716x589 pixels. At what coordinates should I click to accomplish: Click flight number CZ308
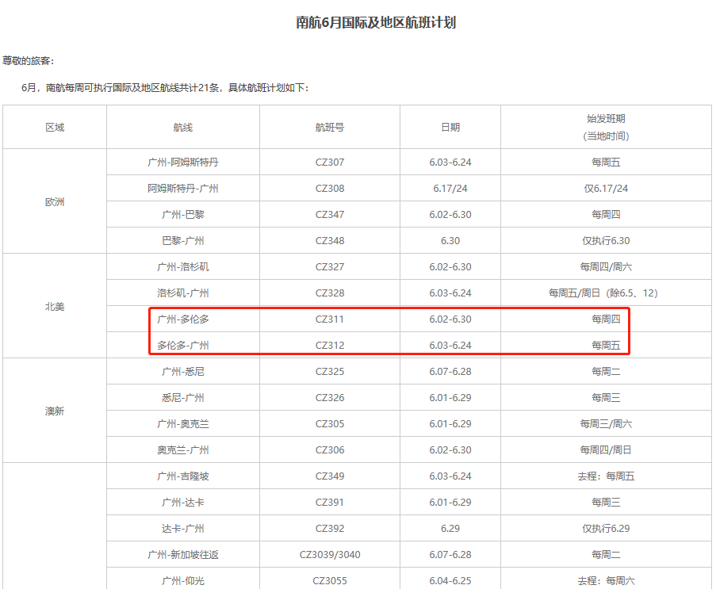click(x=330, y=188)
